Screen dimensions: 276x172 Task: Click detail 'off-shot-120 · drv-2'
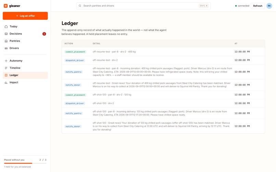pyautogui.click(x=103, y=103)
